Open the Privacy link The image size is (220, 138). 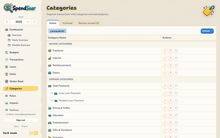[25, 126]
